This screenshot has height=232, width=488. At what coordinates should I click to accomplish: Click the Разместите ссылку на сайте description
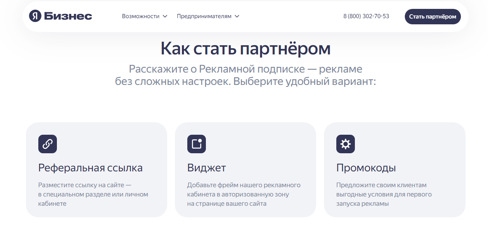[93, 194]
